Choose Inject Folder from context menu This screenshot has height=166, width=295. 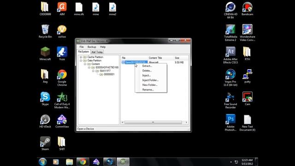coord(150,80)
